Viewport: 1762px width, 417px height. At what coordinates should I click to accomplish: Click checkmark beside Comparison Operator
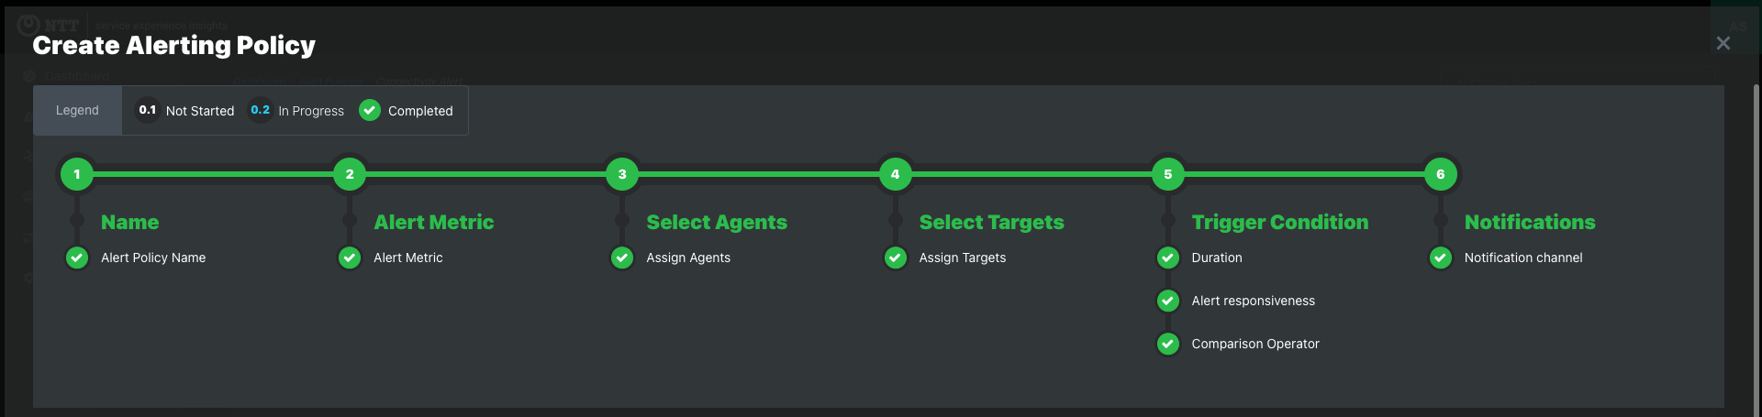click(1167, 344)
